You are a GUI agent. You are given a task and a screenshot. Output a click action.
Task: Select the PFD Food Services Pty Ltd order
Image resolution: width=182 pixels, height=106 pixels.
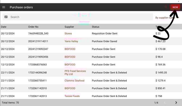click(75, 73)
